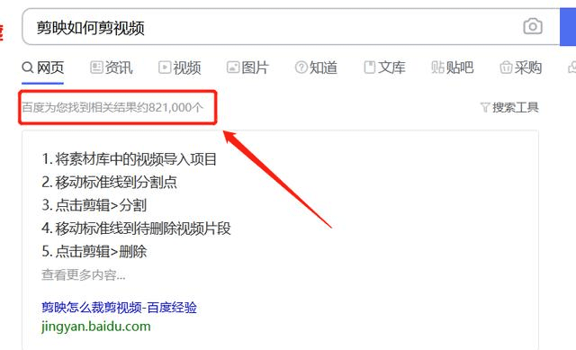Click the news icon beside 资讯
The image size is (576, 350).
[x=96, y=67]
